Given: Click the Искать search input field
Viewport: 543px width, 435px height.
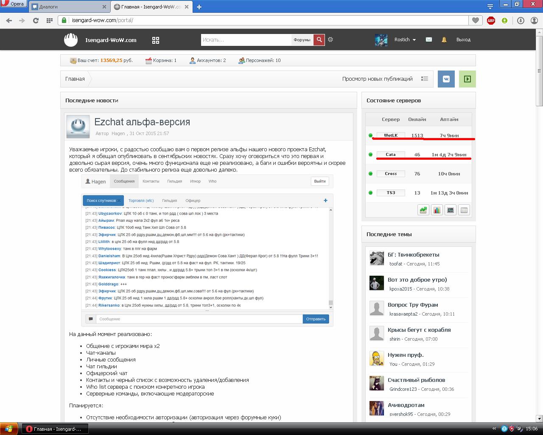Looking at the screenshot, I should point(246,40).
